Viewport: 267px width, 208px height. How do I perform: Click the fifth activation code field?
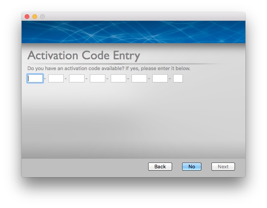coord(118,78)
